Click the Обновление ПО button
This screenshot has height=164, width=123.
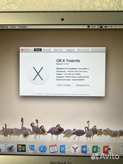[84, 85]
